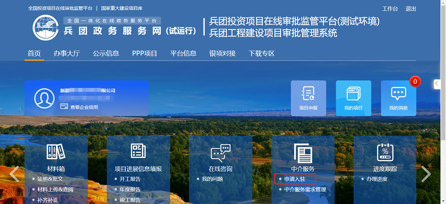This screenshot has height=204, width=446.
Task: Click the 申请入驻 link
Action: click(295, 179)
